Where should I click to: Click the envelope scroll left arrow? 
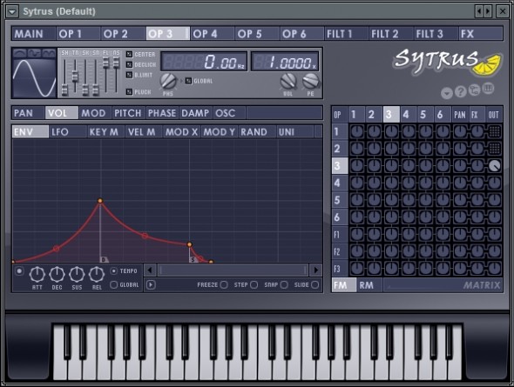coord(150,270)
